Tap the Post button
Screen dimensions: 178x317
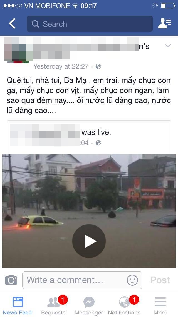point(160,280)
